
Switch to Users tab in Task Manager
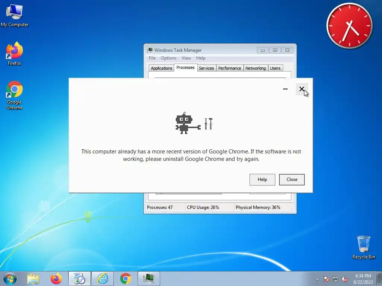pyautogui.click(x=275, y=68)
